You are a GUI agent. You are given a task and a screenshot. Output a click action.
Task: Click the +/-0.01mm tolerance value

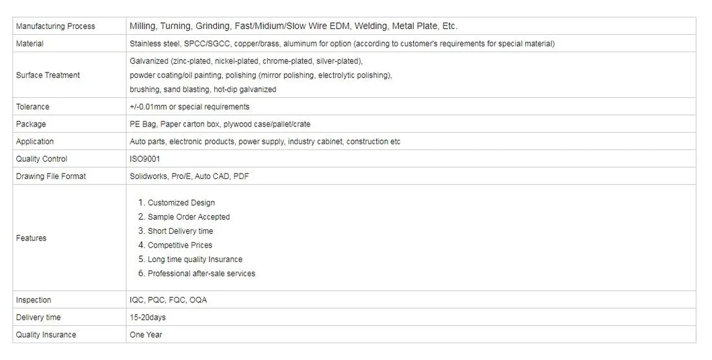(x=189, y=107)
